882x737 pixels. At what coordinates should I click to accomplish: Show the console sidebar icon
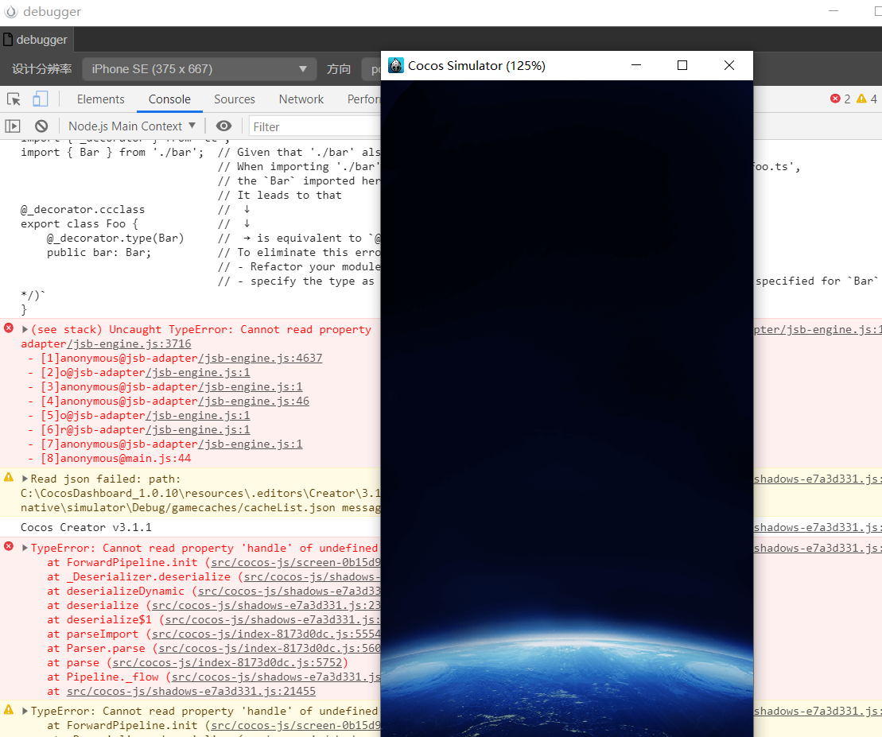pos(13,126)
